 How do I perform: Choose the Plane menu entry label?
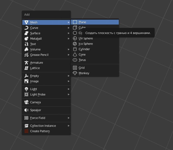(x=82, y=22)
